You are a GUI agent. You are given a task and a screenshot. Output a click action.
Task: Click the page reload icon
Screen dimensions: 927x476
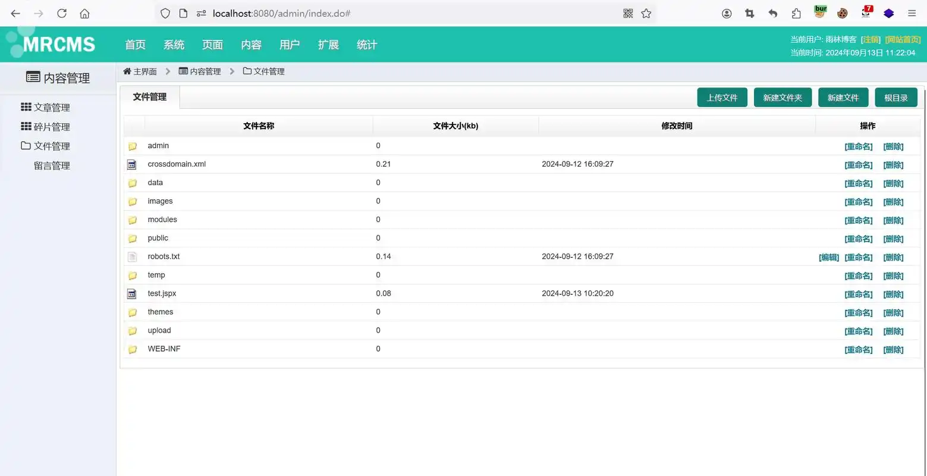(x=62, y=13)
